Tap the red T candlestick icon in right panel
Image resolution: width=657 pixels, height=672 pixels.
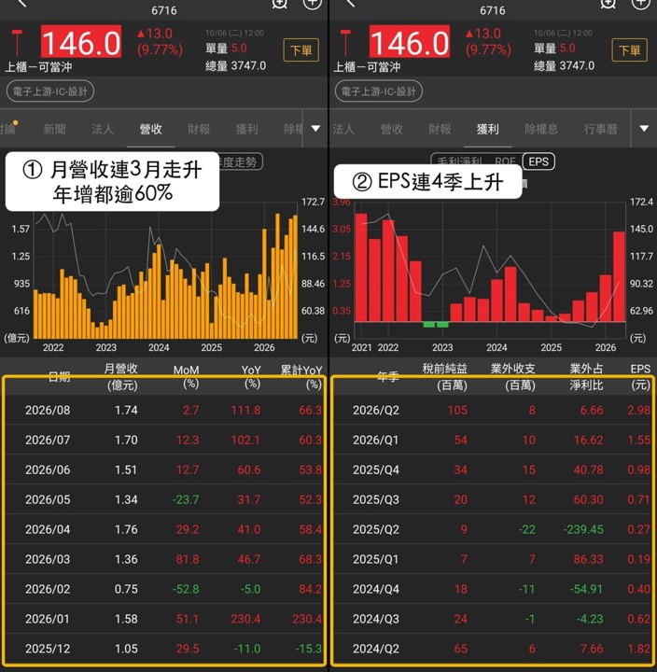[345, 43]
